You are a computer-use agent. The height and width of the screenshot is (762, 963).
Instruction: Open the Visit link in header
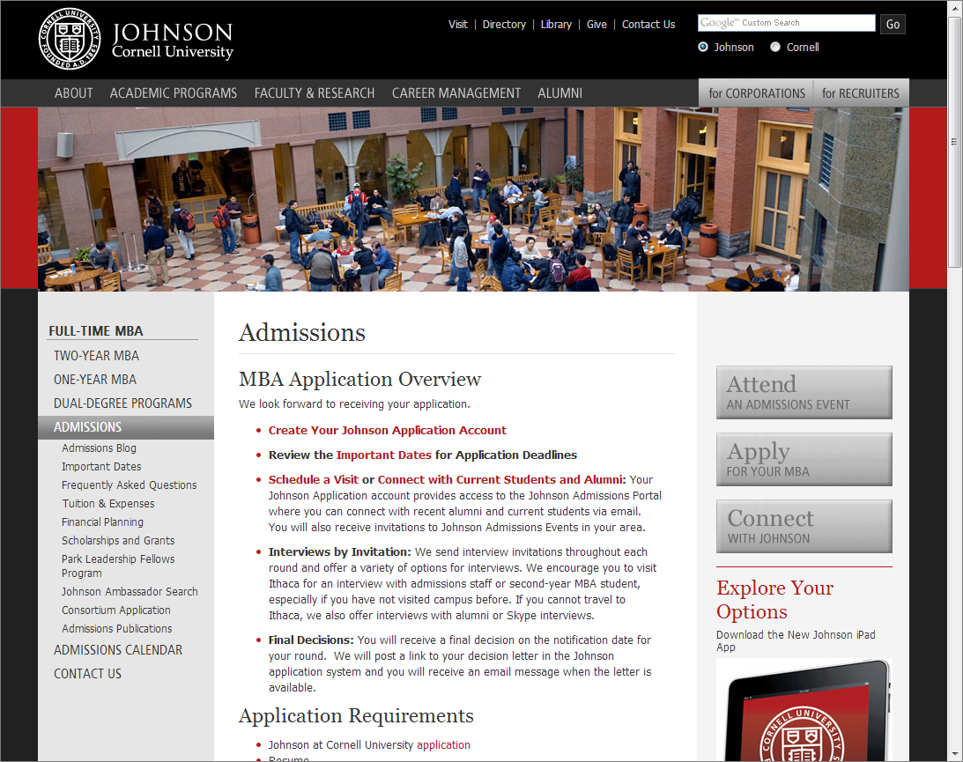457,25
